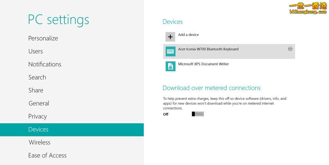329x165 pixels.
Task: Open Privacy settings from the sidebar
Action: point(37,117)
